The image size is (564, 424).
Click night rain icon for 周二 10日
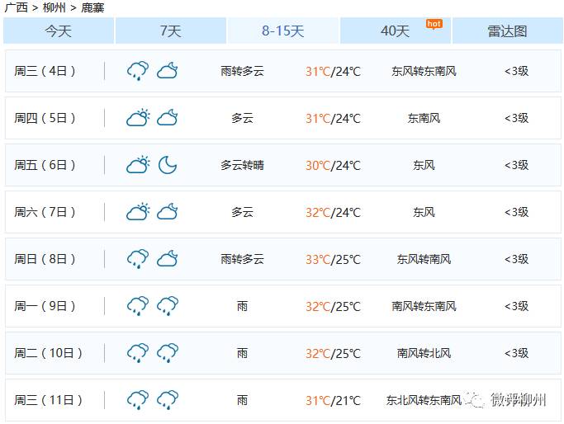[168, 353]
